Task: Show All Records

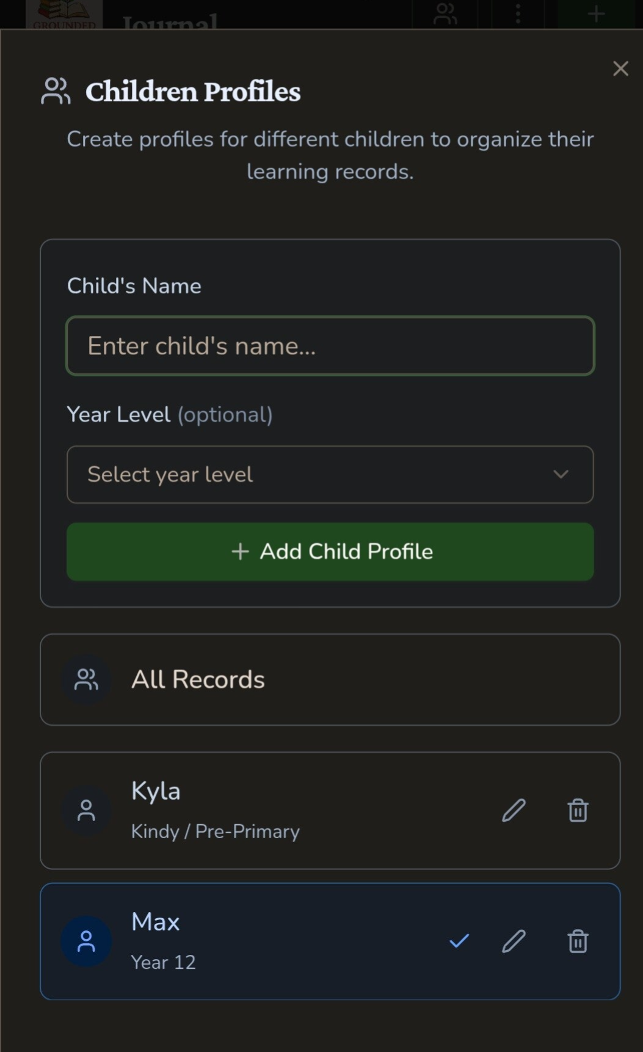Action: [x=330, y=679]
